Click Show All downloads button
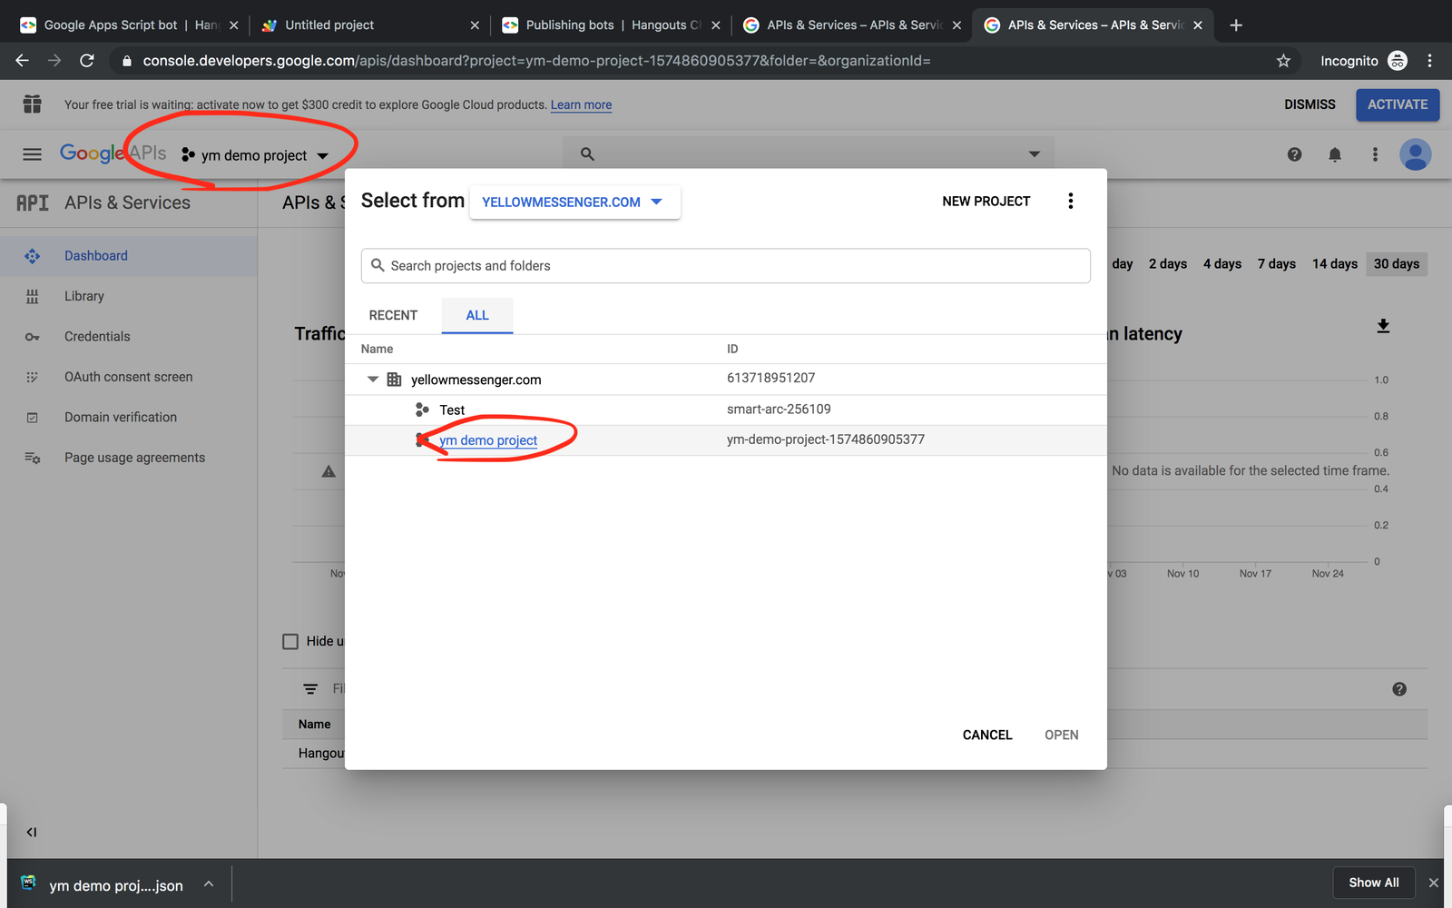Viewport: 1452px width, 908px height. pyautogui.click(x=1373, y=883)
